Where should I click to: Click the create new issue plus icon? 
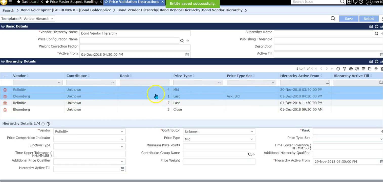click(x=349, y=2)
